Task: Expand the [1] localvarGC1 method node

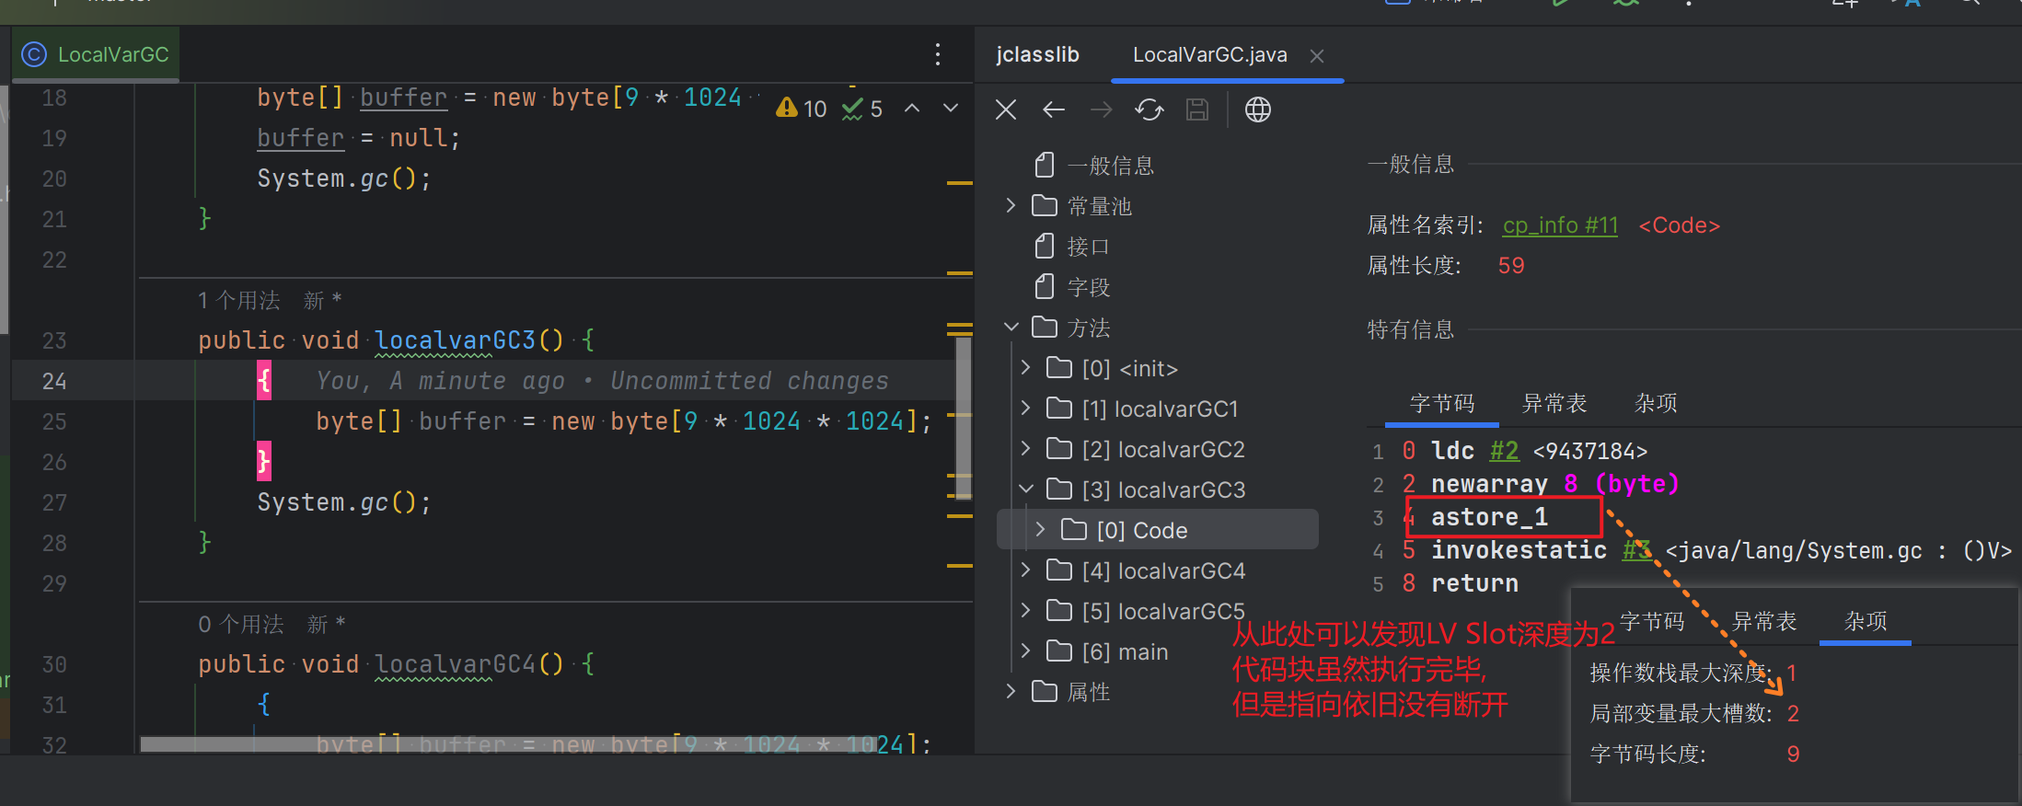Action: (x=1026, y=408)
